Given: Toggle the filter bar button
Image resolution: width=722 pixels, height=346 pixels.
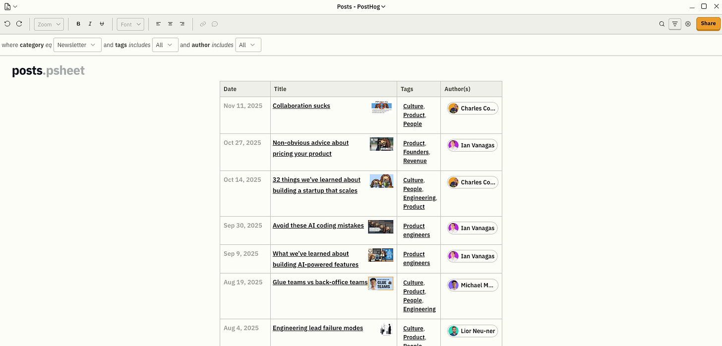Looking at the screenshot, I should tap(674, 24).
